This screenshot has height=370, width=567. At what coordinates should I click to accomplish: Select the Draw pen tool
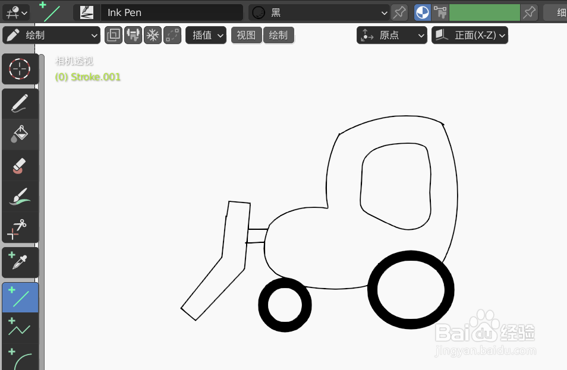20,103
